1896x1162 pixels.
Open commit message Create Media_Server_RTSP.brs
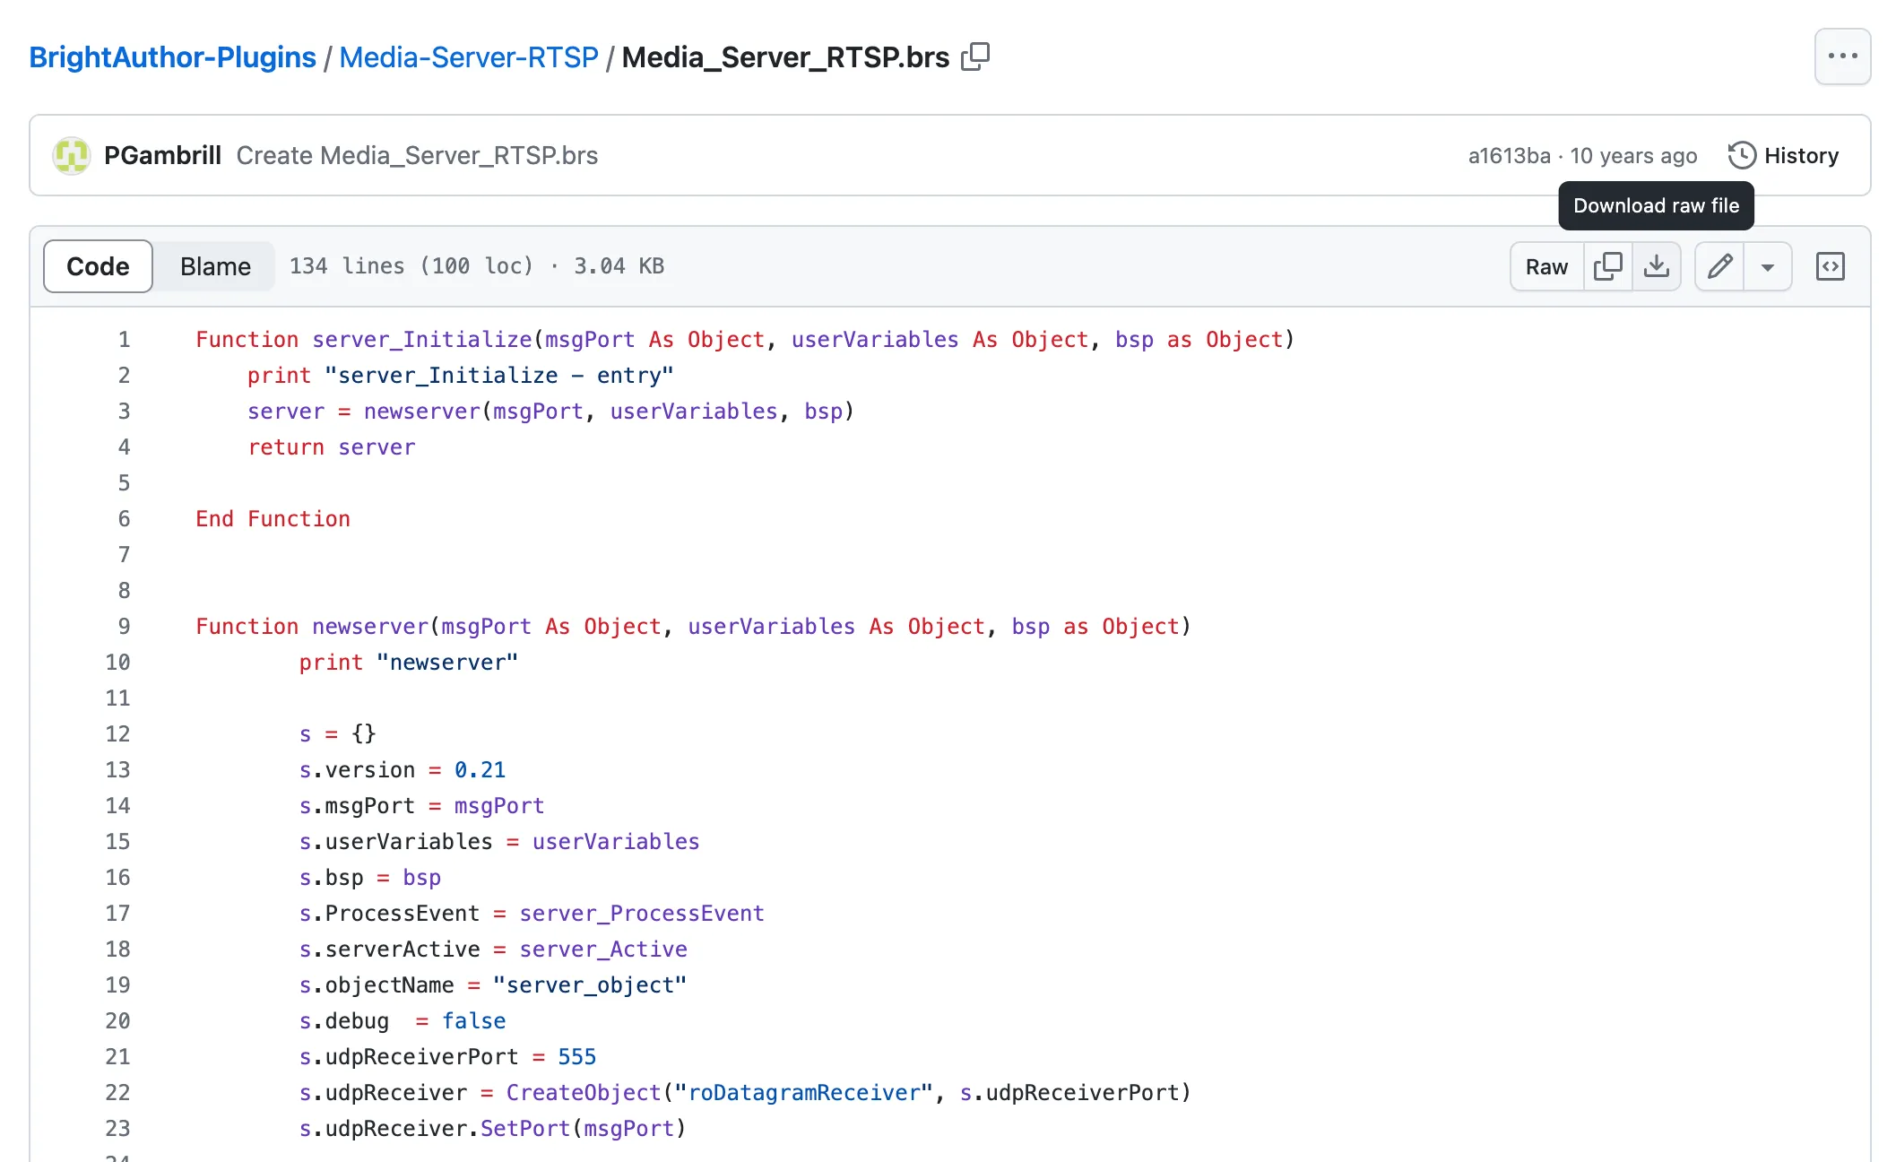tap(417, 155)
